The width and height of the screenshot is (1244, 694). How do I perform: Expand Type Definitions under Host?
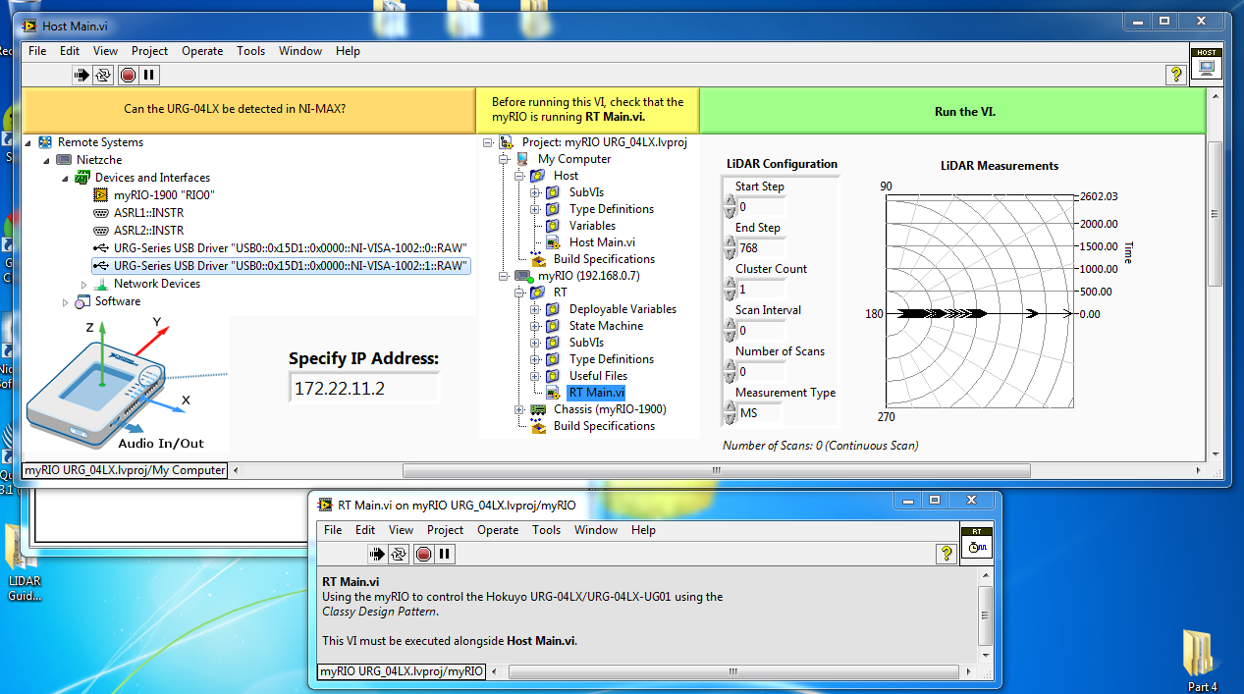[x=535, y=209]
